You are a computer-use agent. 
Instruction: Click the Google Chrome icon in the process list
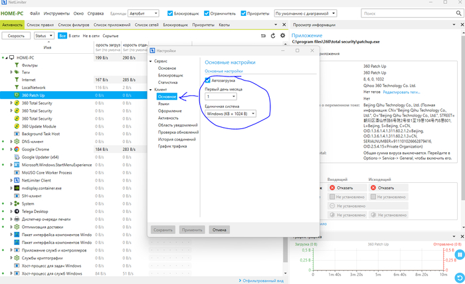17,149
